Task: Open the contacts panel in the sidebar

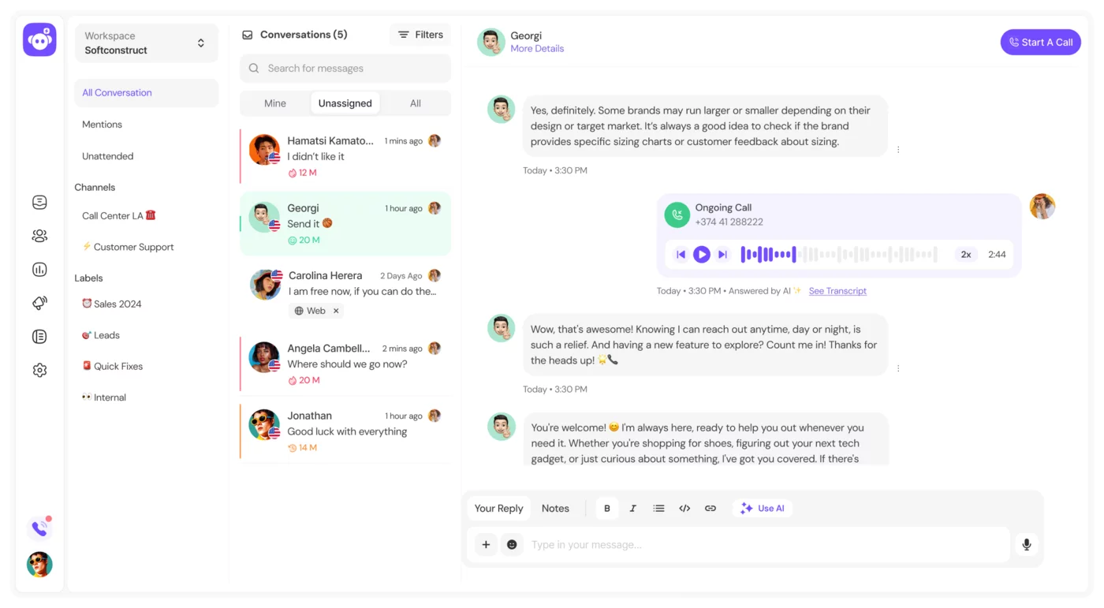Action: coord(39,235)
